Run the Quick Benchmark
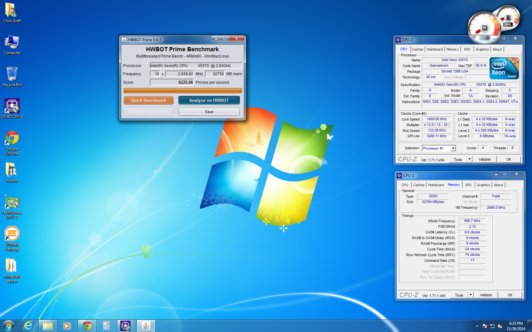 (149, 100)
